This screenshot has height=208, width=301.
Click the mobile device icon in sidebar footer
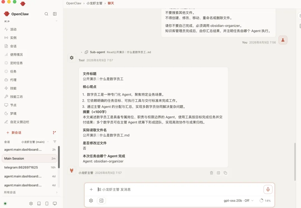[x=47, y=204]
